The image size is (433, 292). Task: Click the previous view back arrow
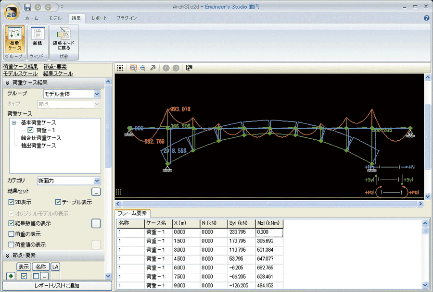166,68
